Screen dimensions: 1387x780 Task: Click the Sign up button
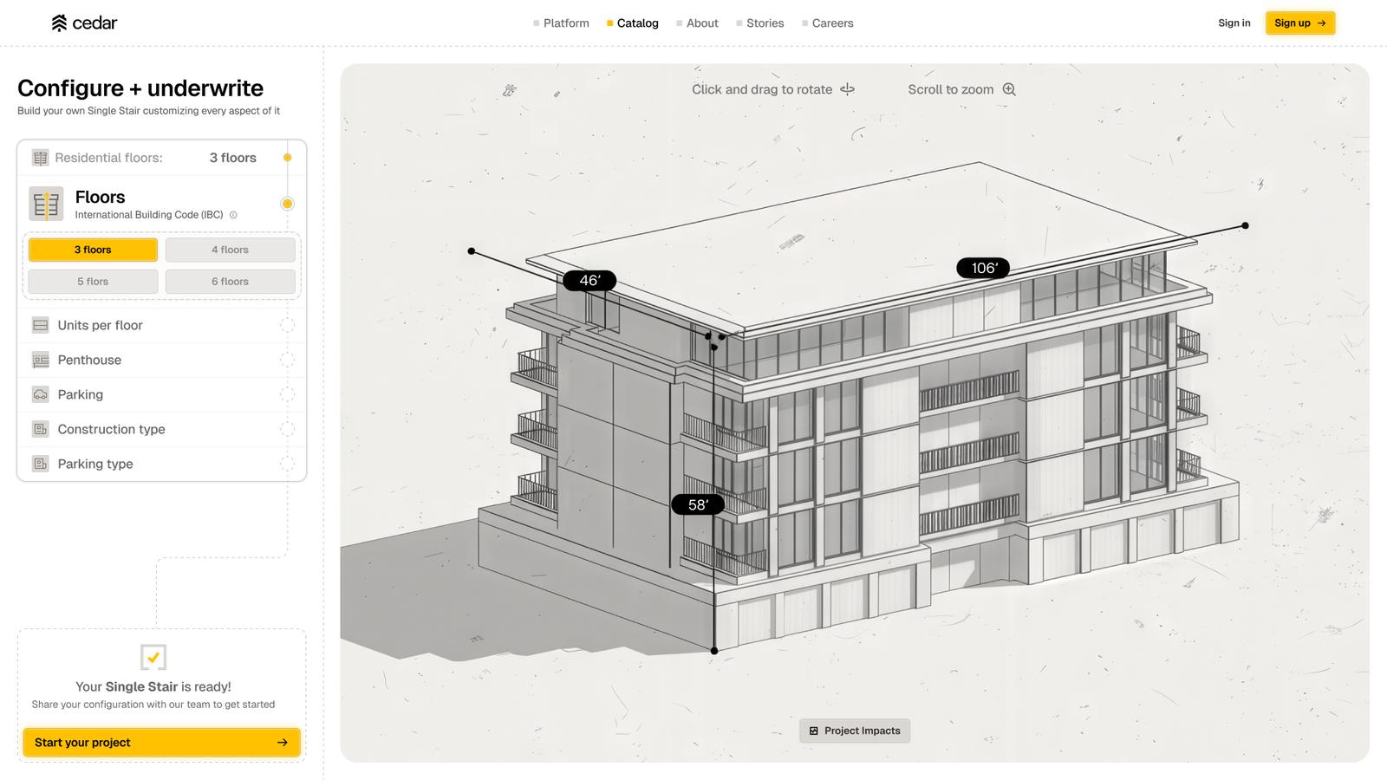pyautogui.click(x=1299, y=23)
